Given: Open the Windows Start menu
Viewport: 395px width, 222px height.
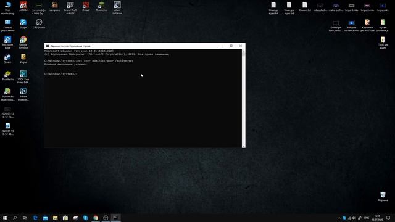Looking at the screenshot, I should tap(5, 218).
